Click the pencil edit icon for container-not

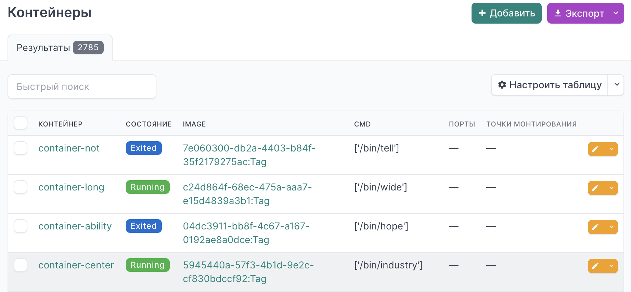(596, 149)
